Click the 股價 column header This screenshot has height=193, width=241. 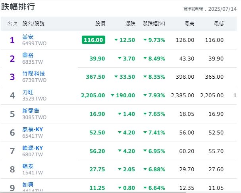tap(100, 24)
